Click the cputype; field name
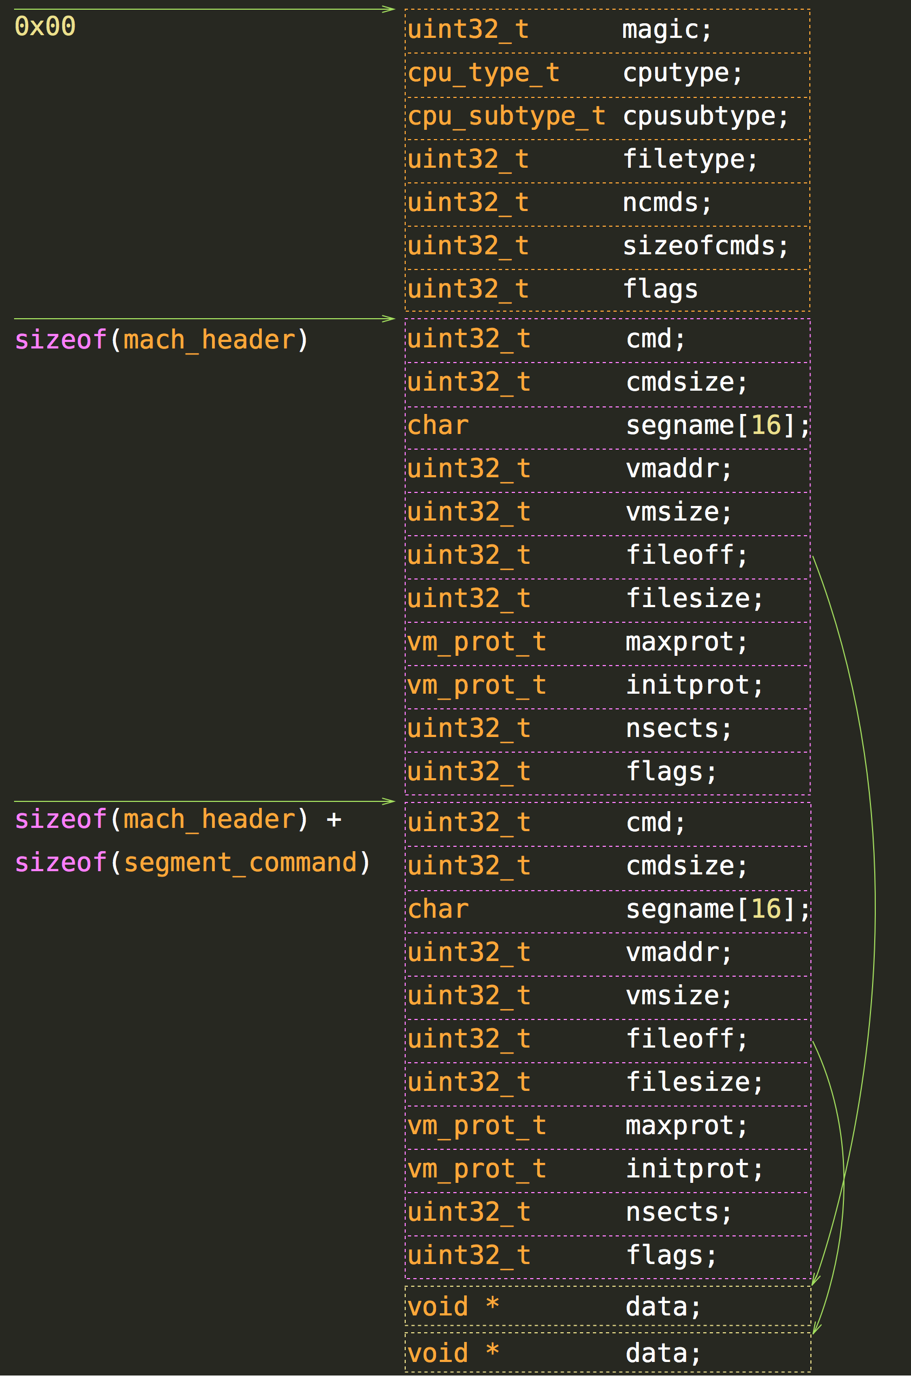Viewport: 911px width, 1382px height. pos(683,74)
